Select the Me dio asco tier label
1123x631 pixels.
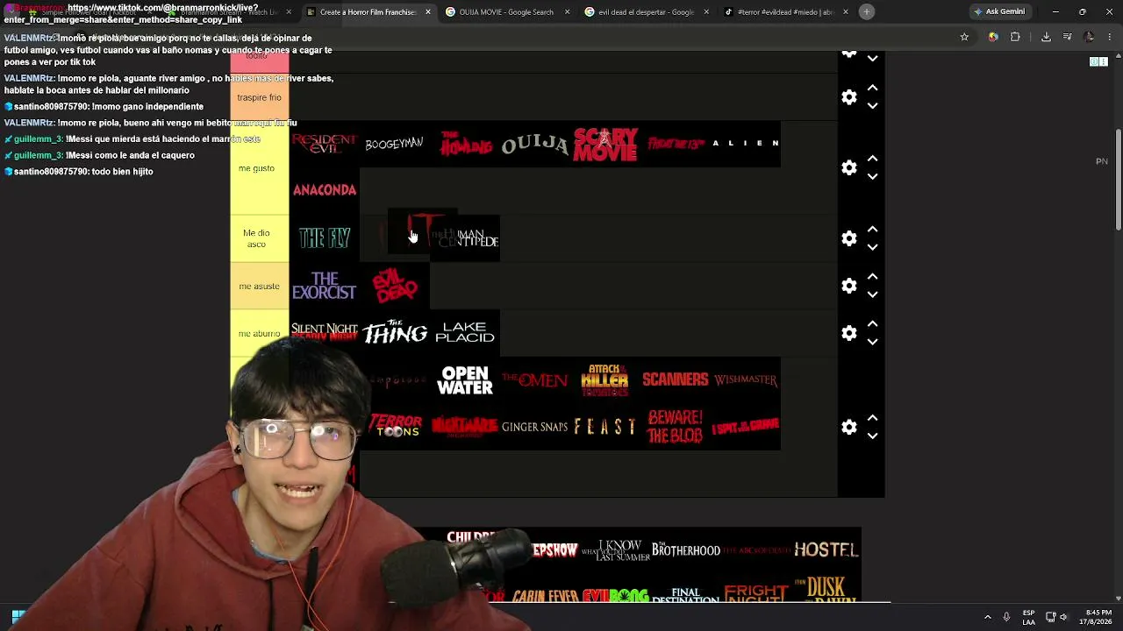260,238
